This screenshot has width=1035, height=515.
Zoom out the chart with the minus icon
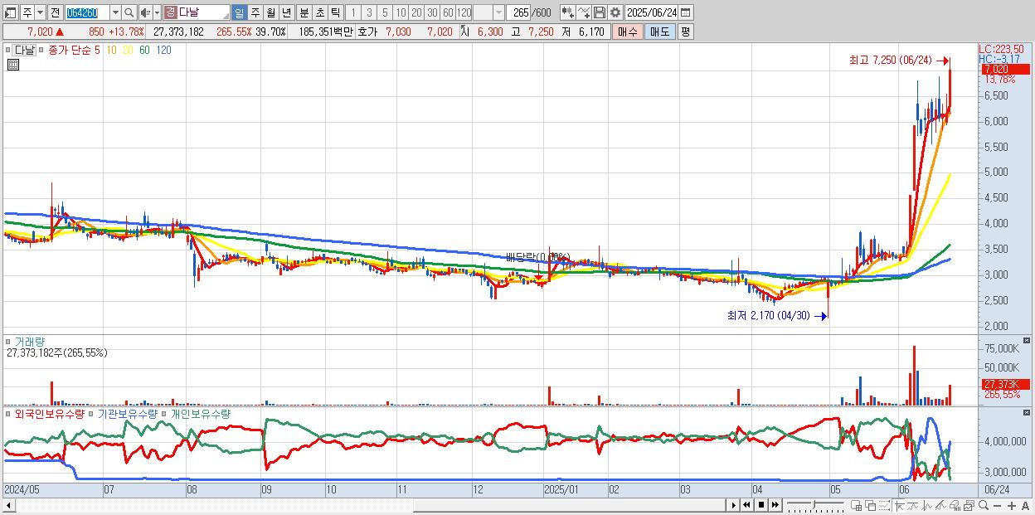[997, 505]
